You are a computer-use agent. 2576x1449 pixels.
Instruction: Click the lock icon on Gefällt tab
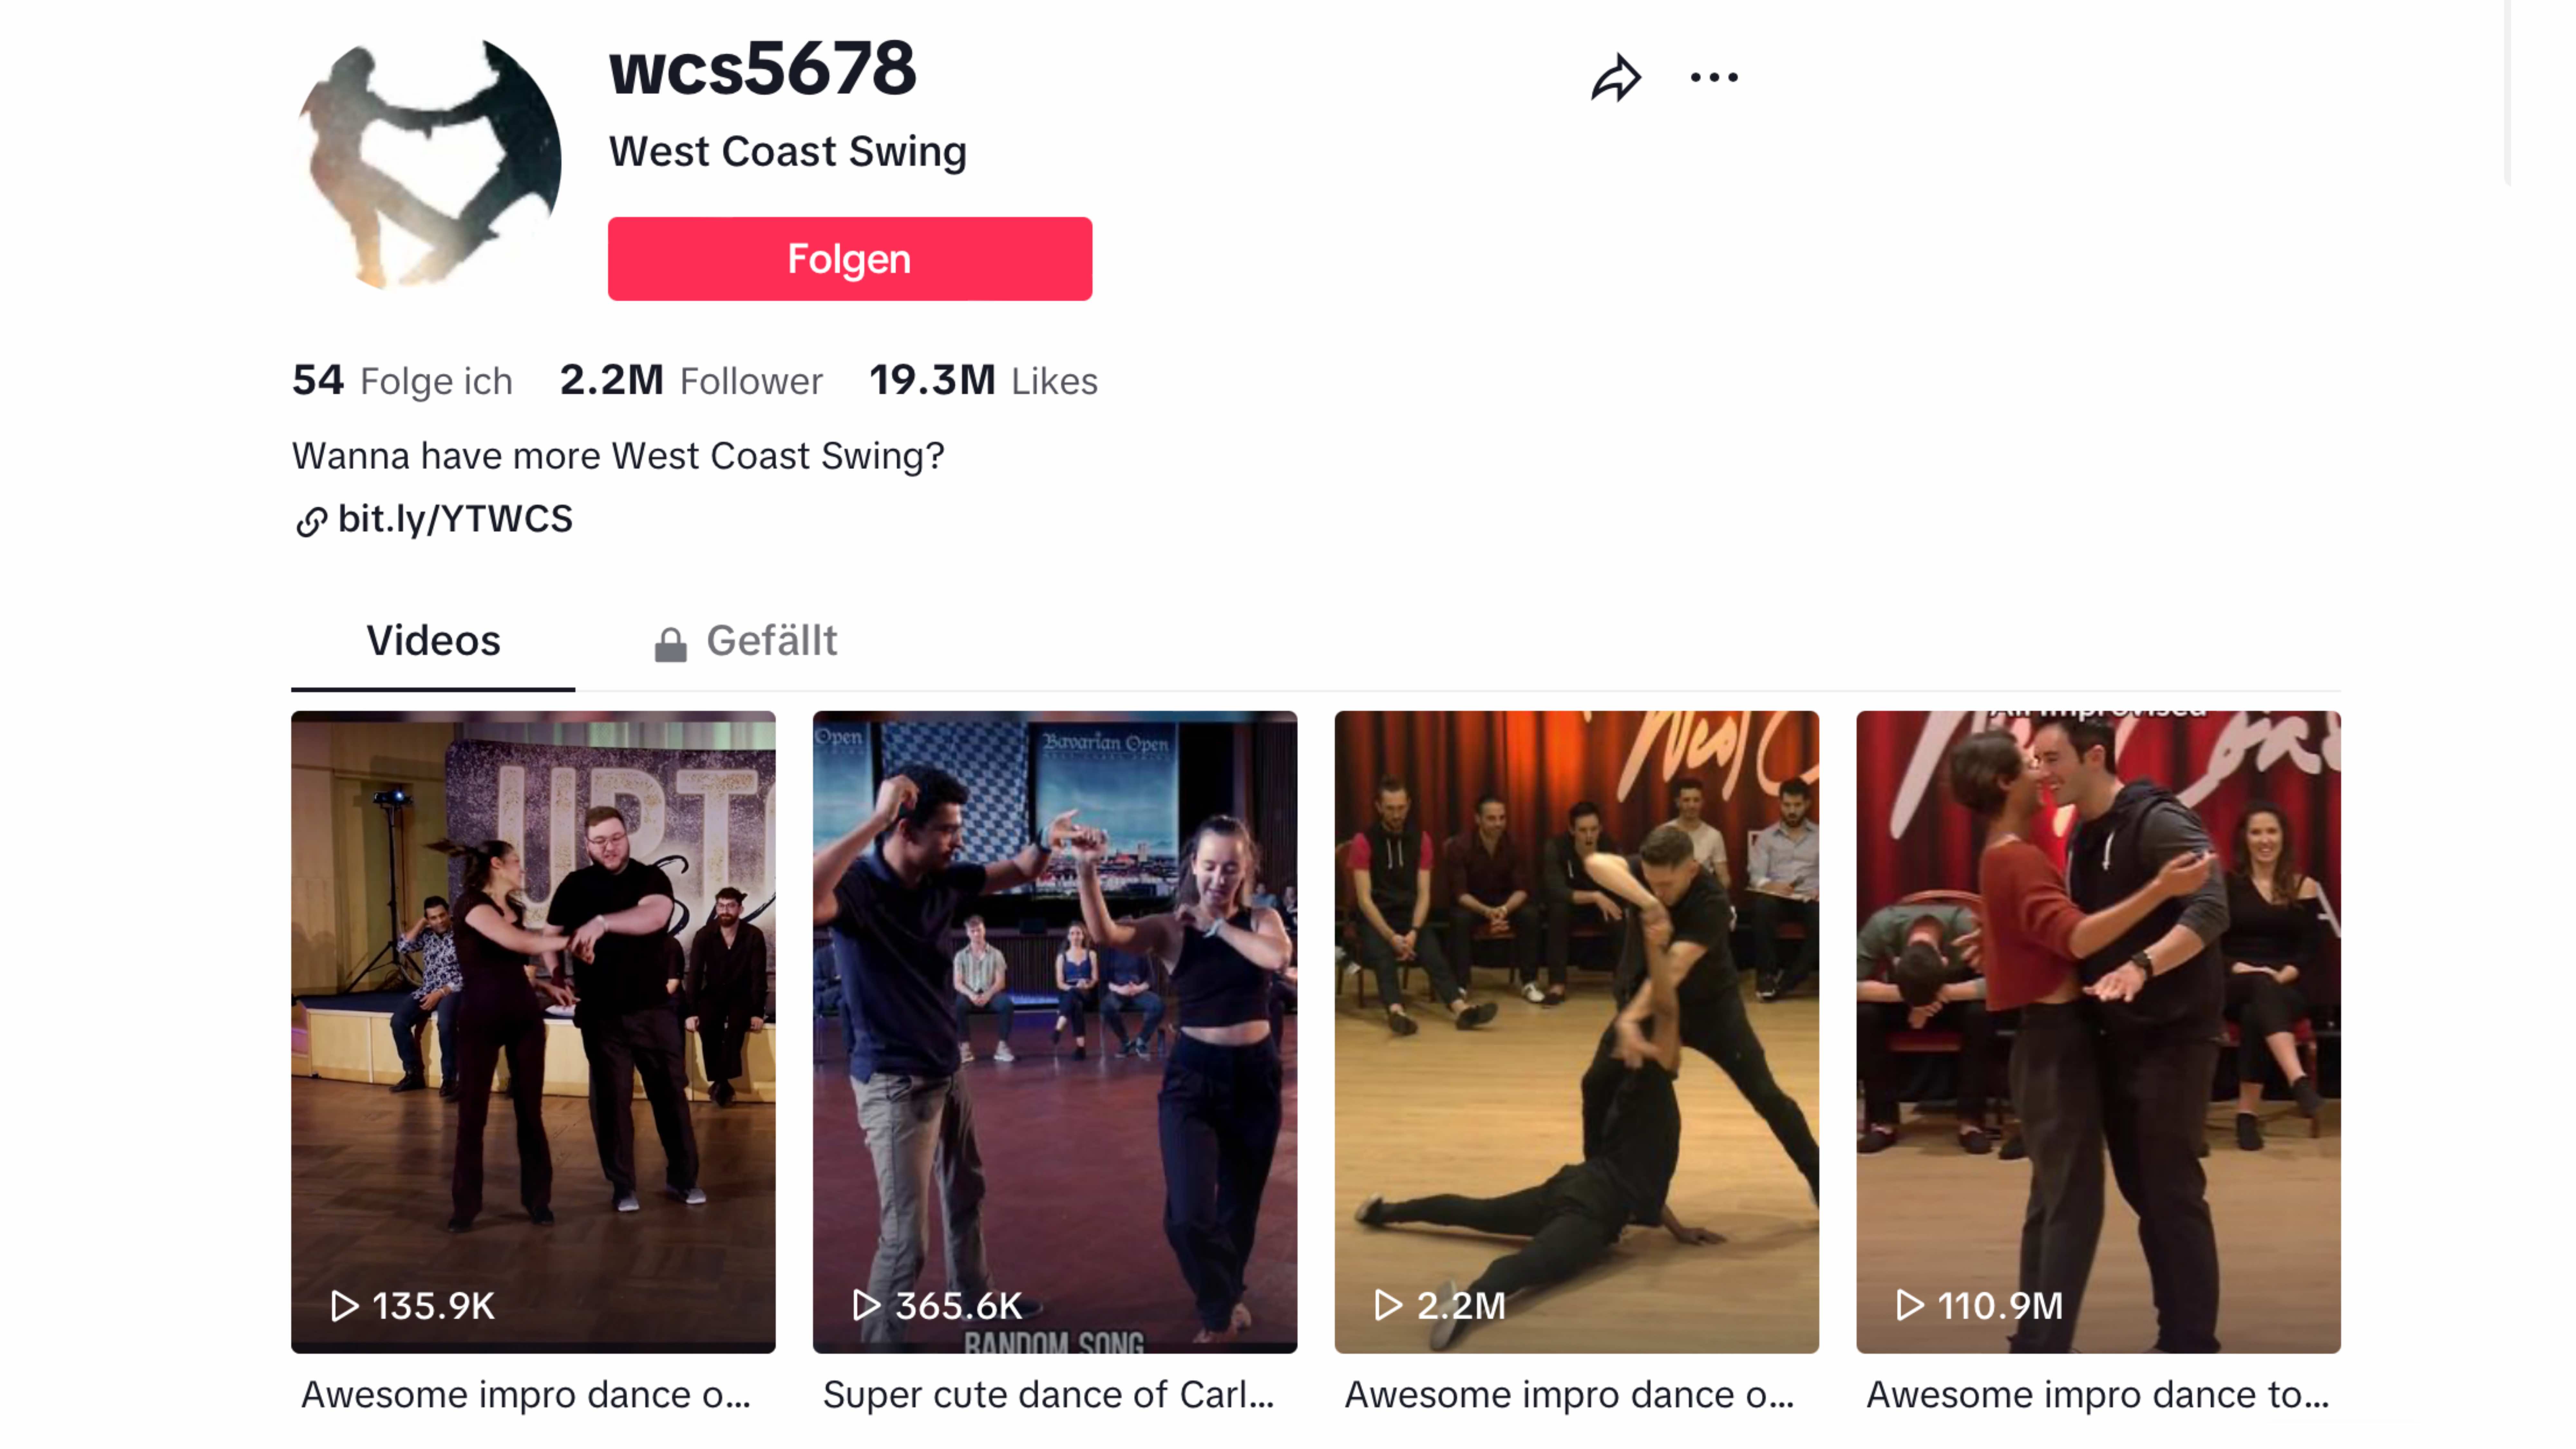670,644
